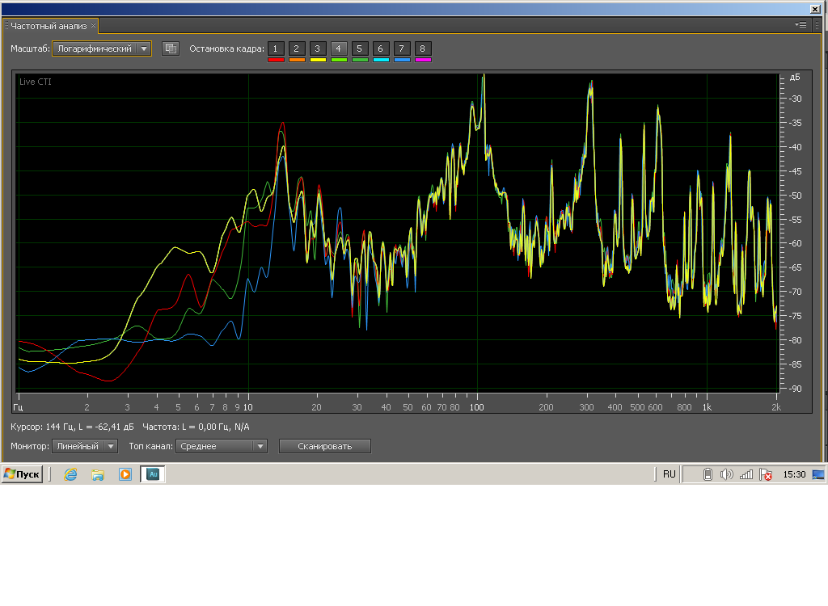Open the panel options menu icon

pyautogui.click(x=801, y=25)
